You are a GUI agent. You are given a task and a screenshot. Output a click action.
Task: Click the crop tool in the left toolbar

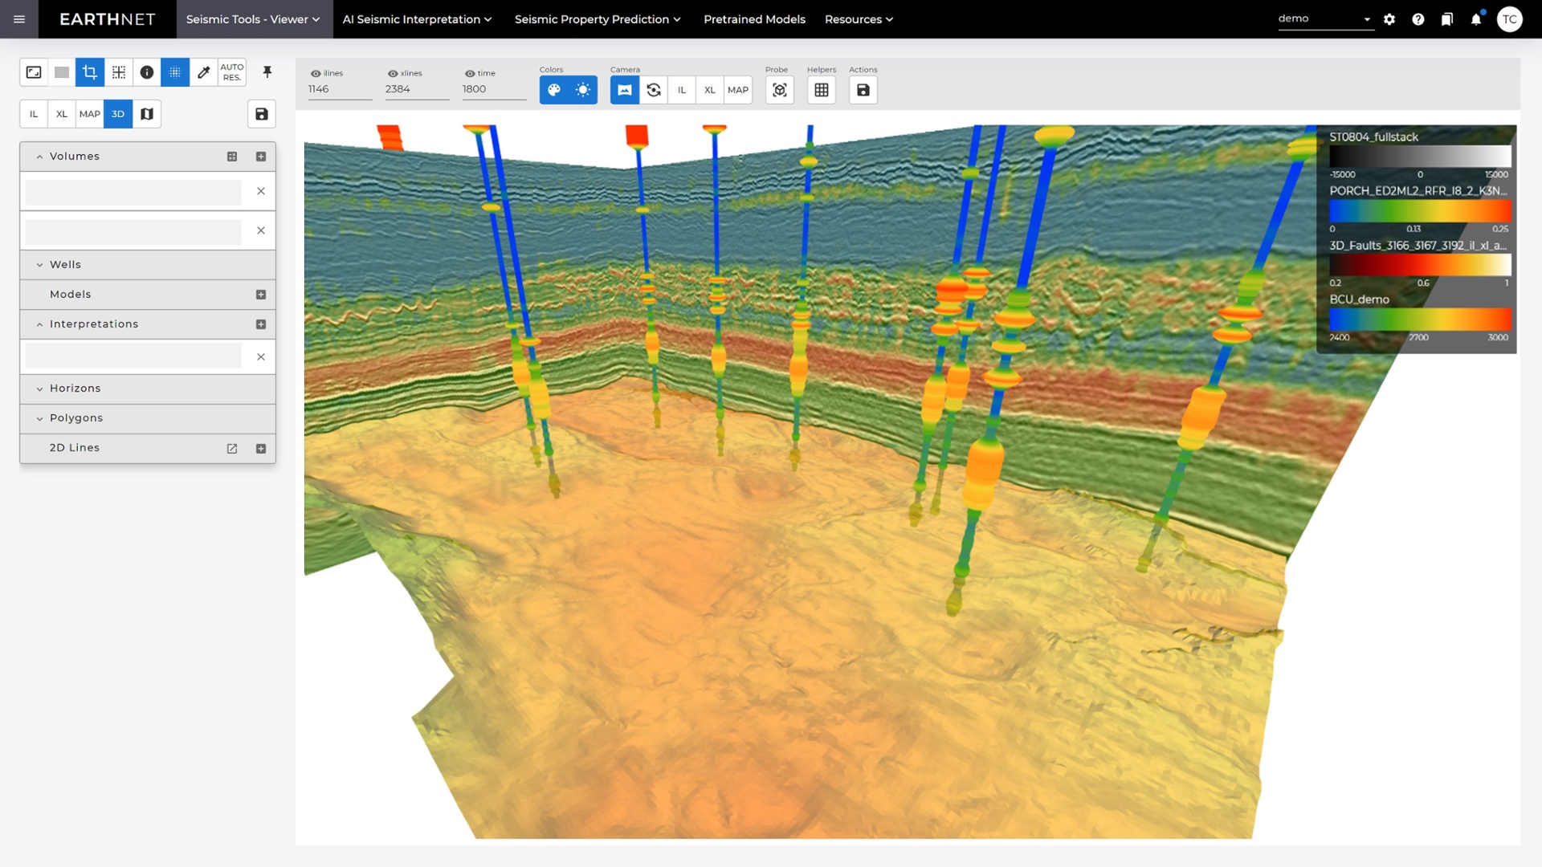tap(89, 72)
